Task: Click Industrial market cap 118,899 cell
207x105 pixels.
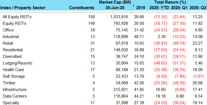Action: click(x=121, y=37)
